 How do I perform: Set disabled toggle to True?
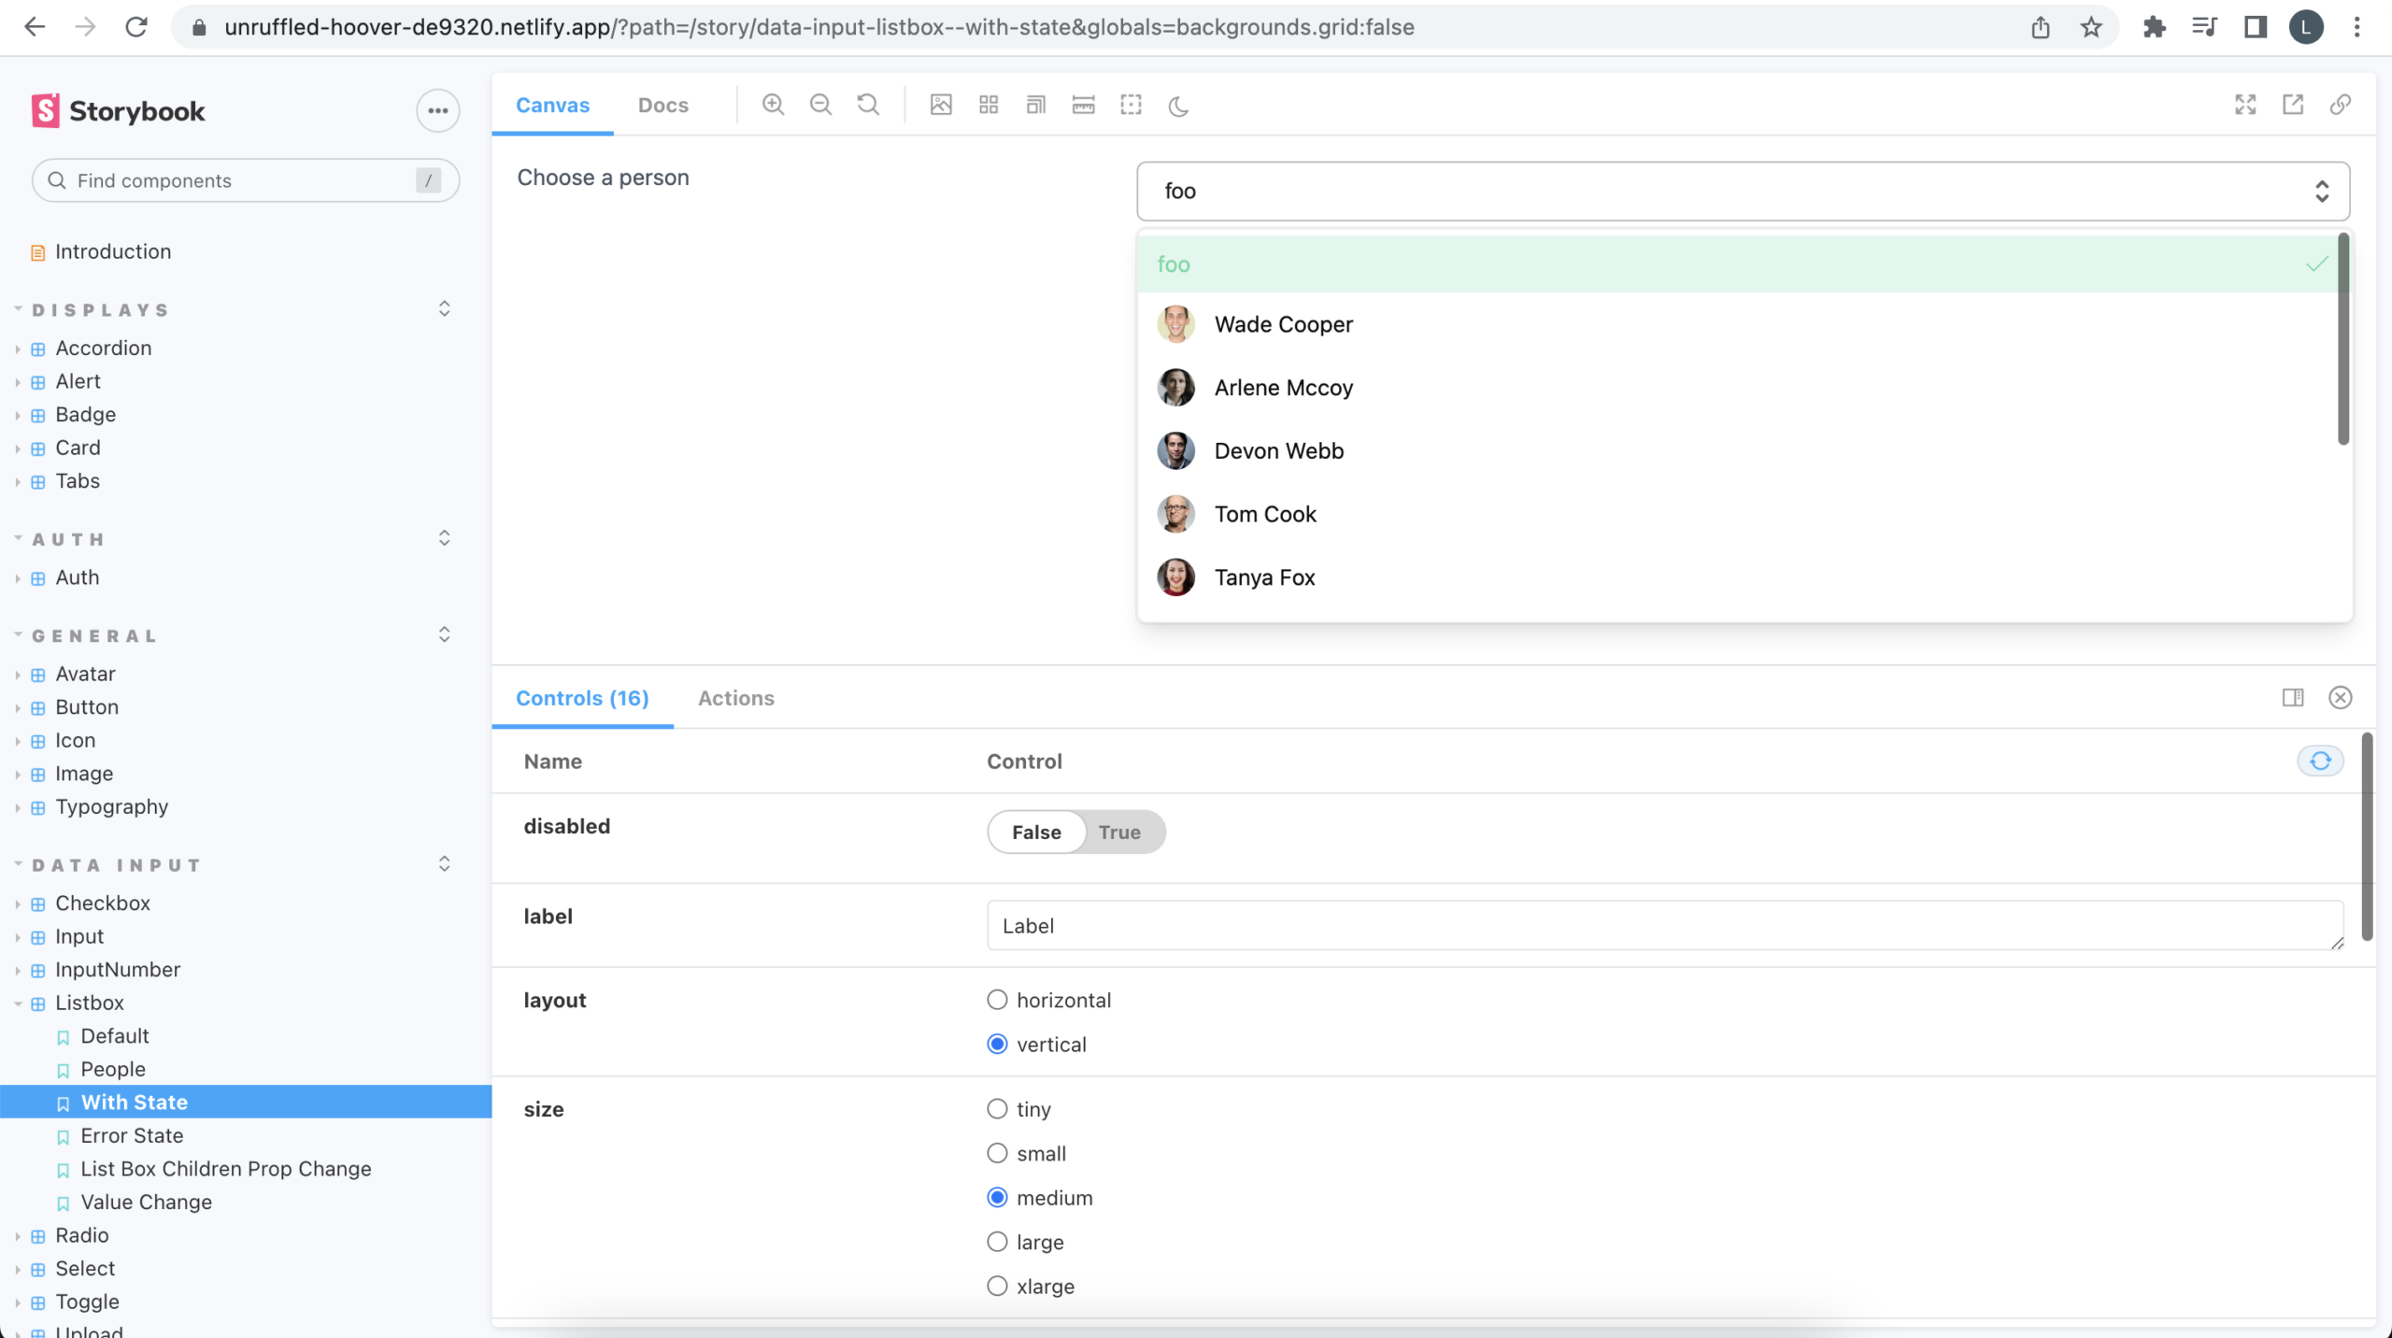(x=1118, y=832)
